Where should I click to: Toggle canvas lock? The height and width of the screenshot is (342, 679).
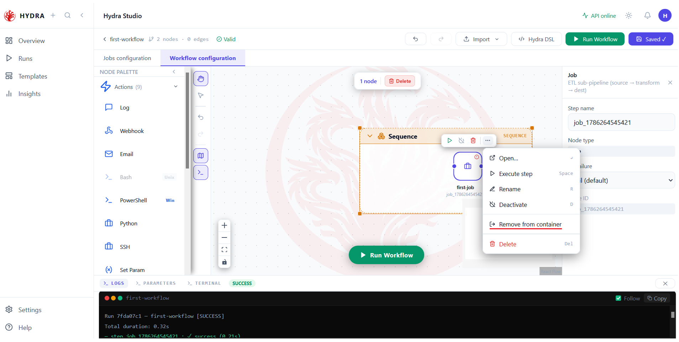click(x=224, y=262)
